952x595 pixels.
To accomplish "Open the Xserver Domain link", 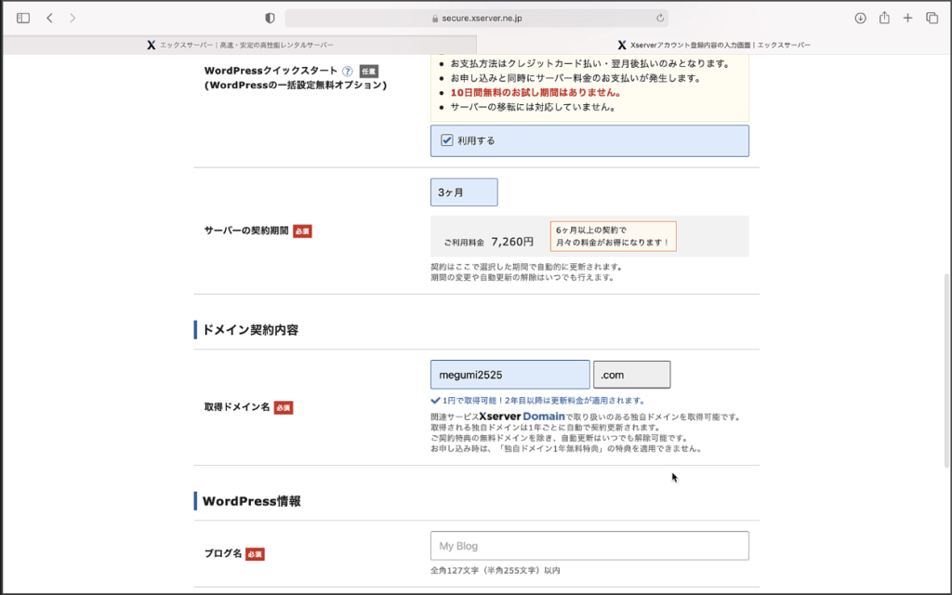I will pyautogui.click(x=522, y=416).
